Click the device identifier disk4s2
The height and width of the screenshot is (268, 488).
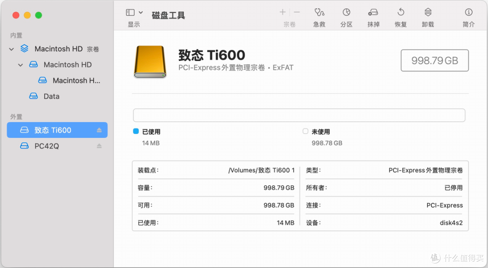(x=451, y=223)
